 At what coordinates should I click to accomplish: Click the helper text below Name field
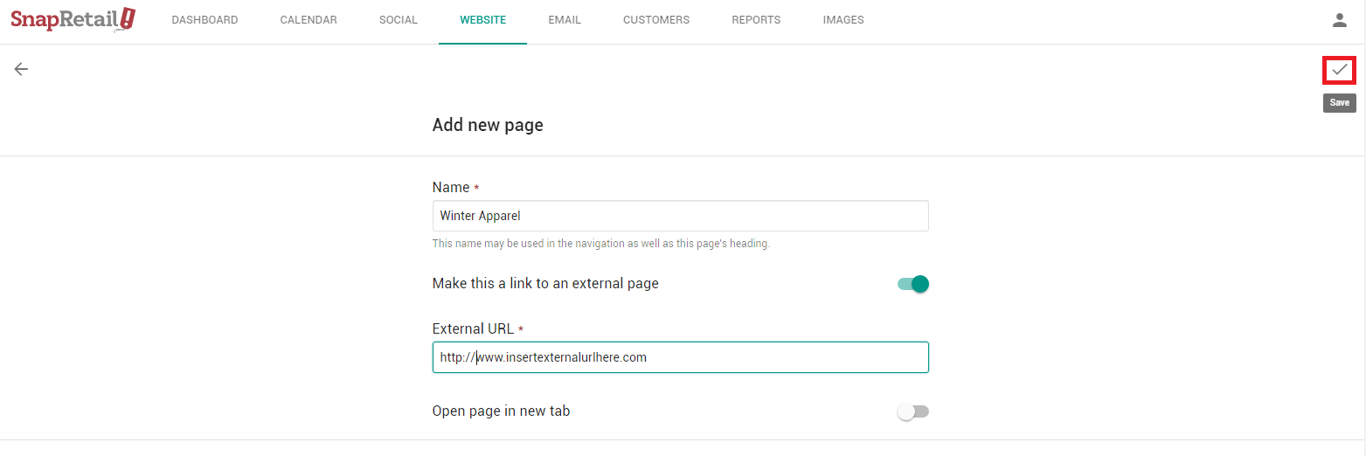[601, 244]
